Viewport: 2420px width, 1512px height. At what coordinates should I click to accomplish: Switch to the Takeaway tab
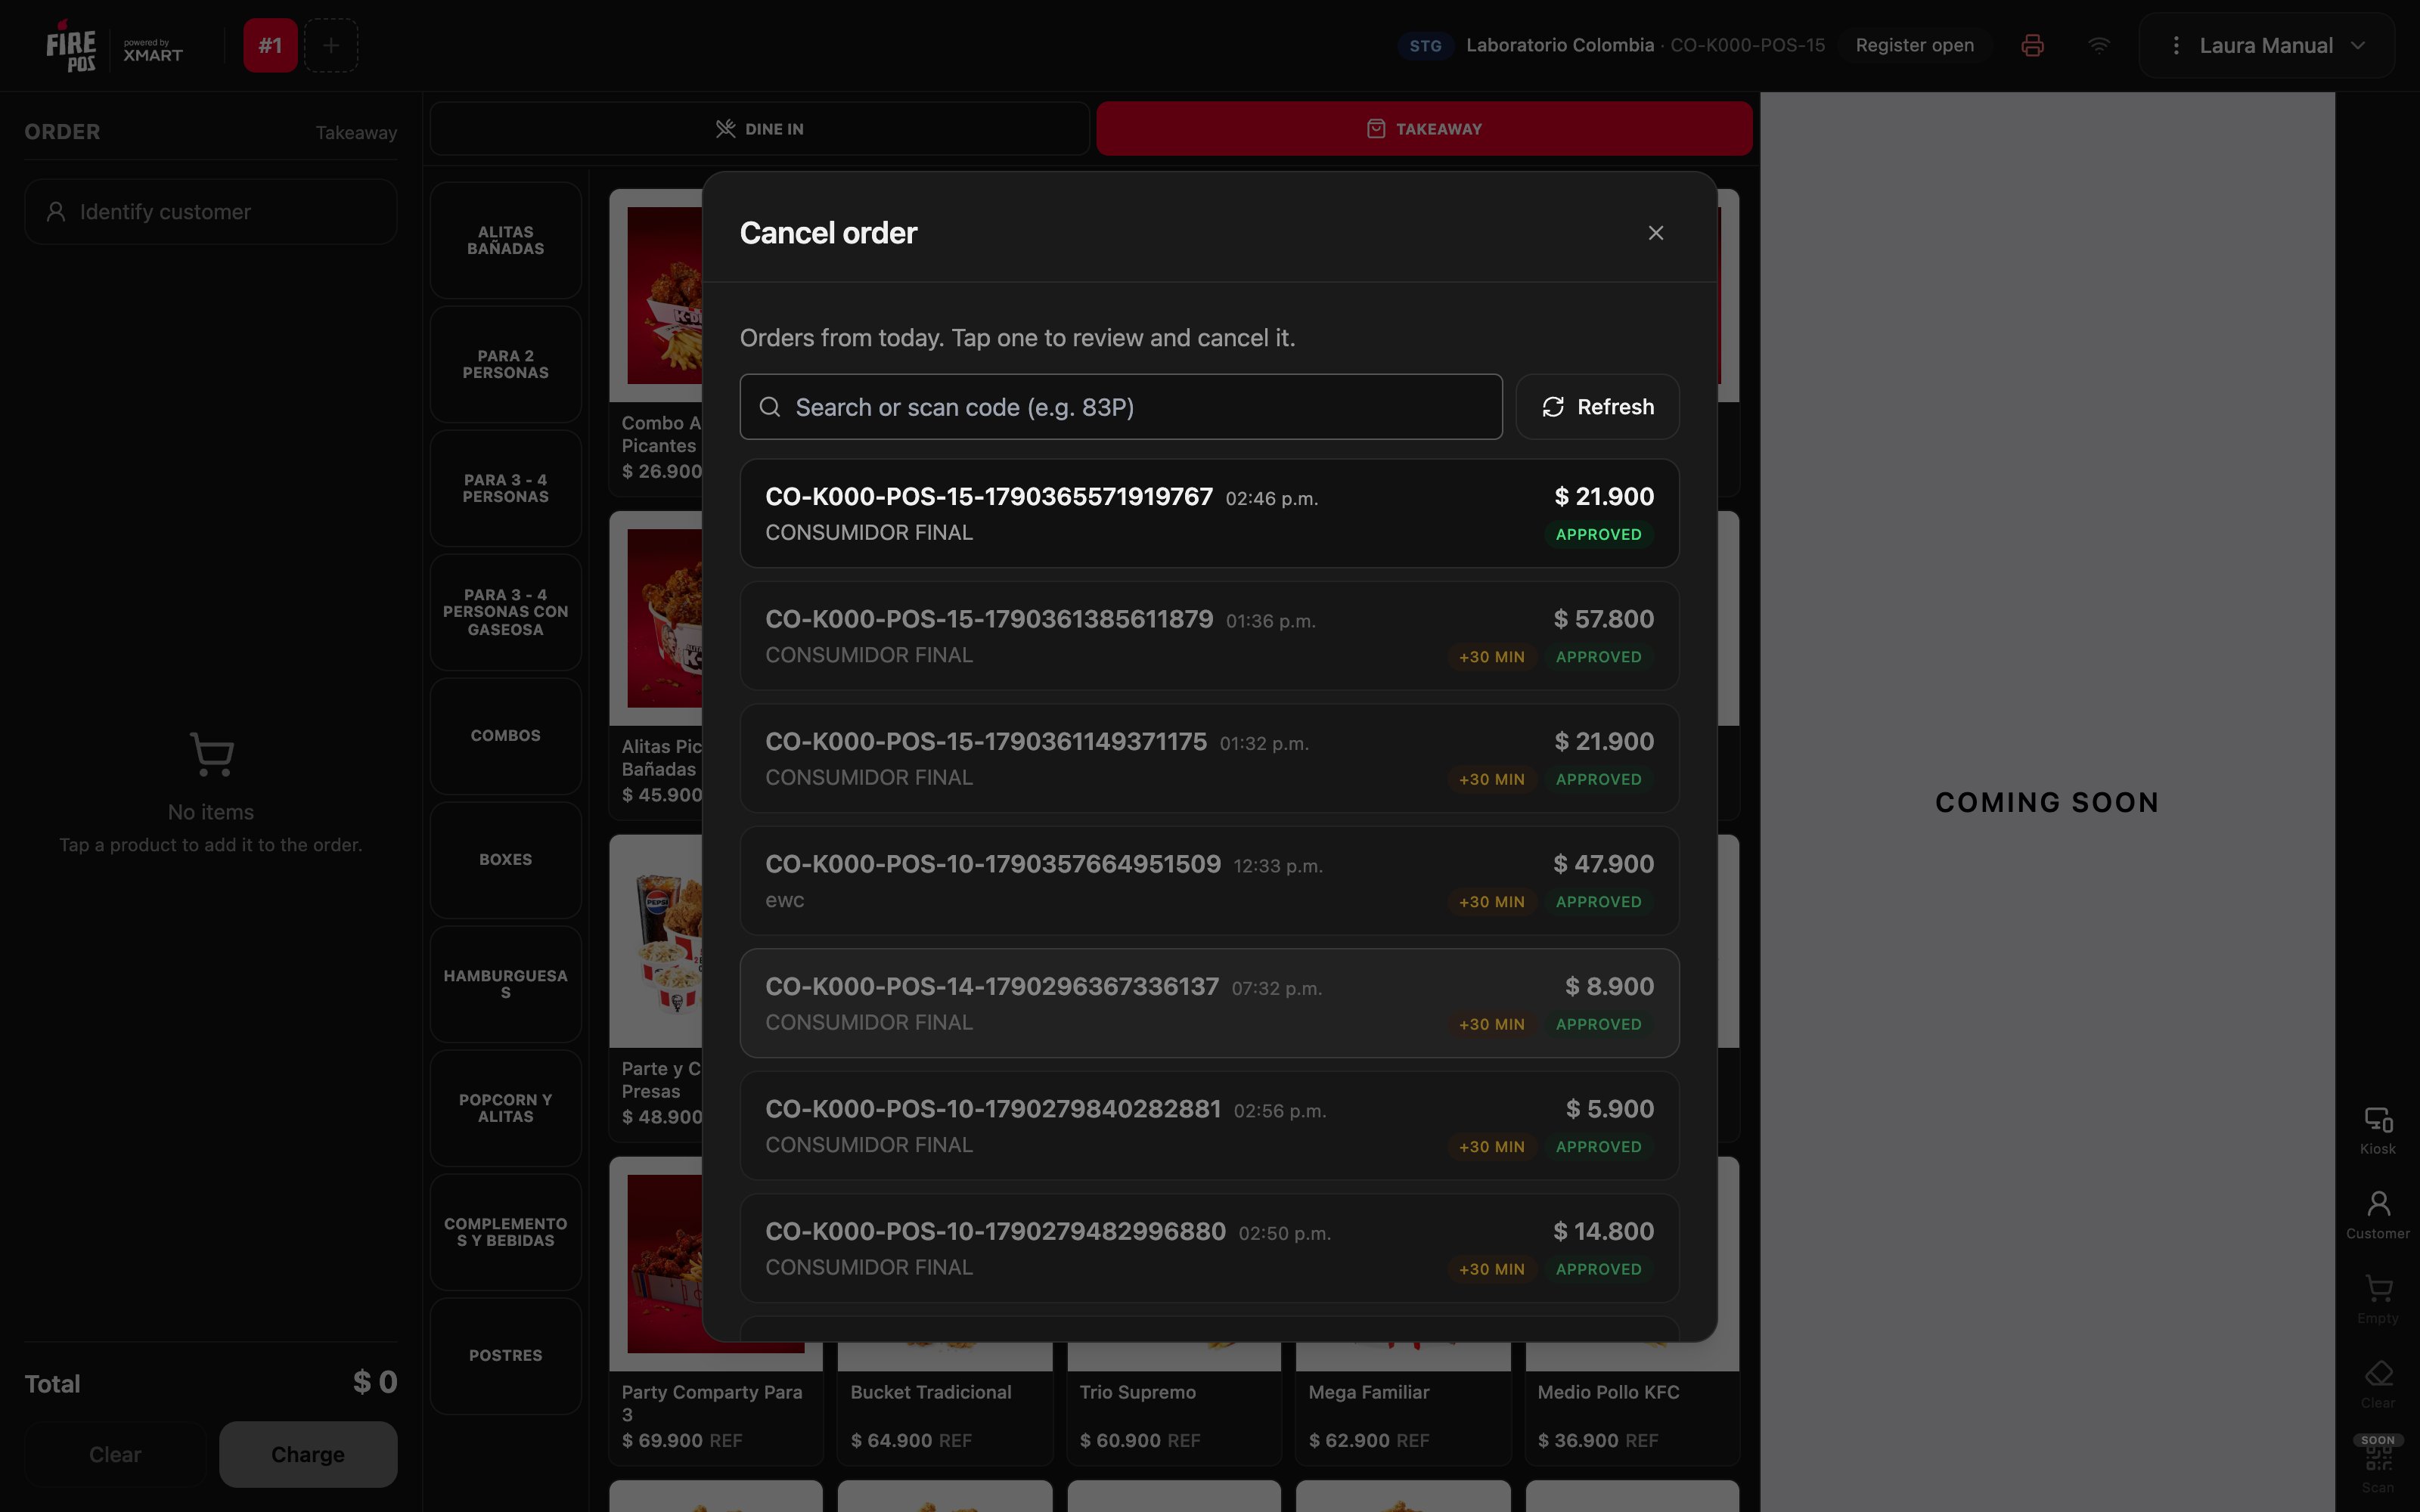click(x=1424, y=129)
